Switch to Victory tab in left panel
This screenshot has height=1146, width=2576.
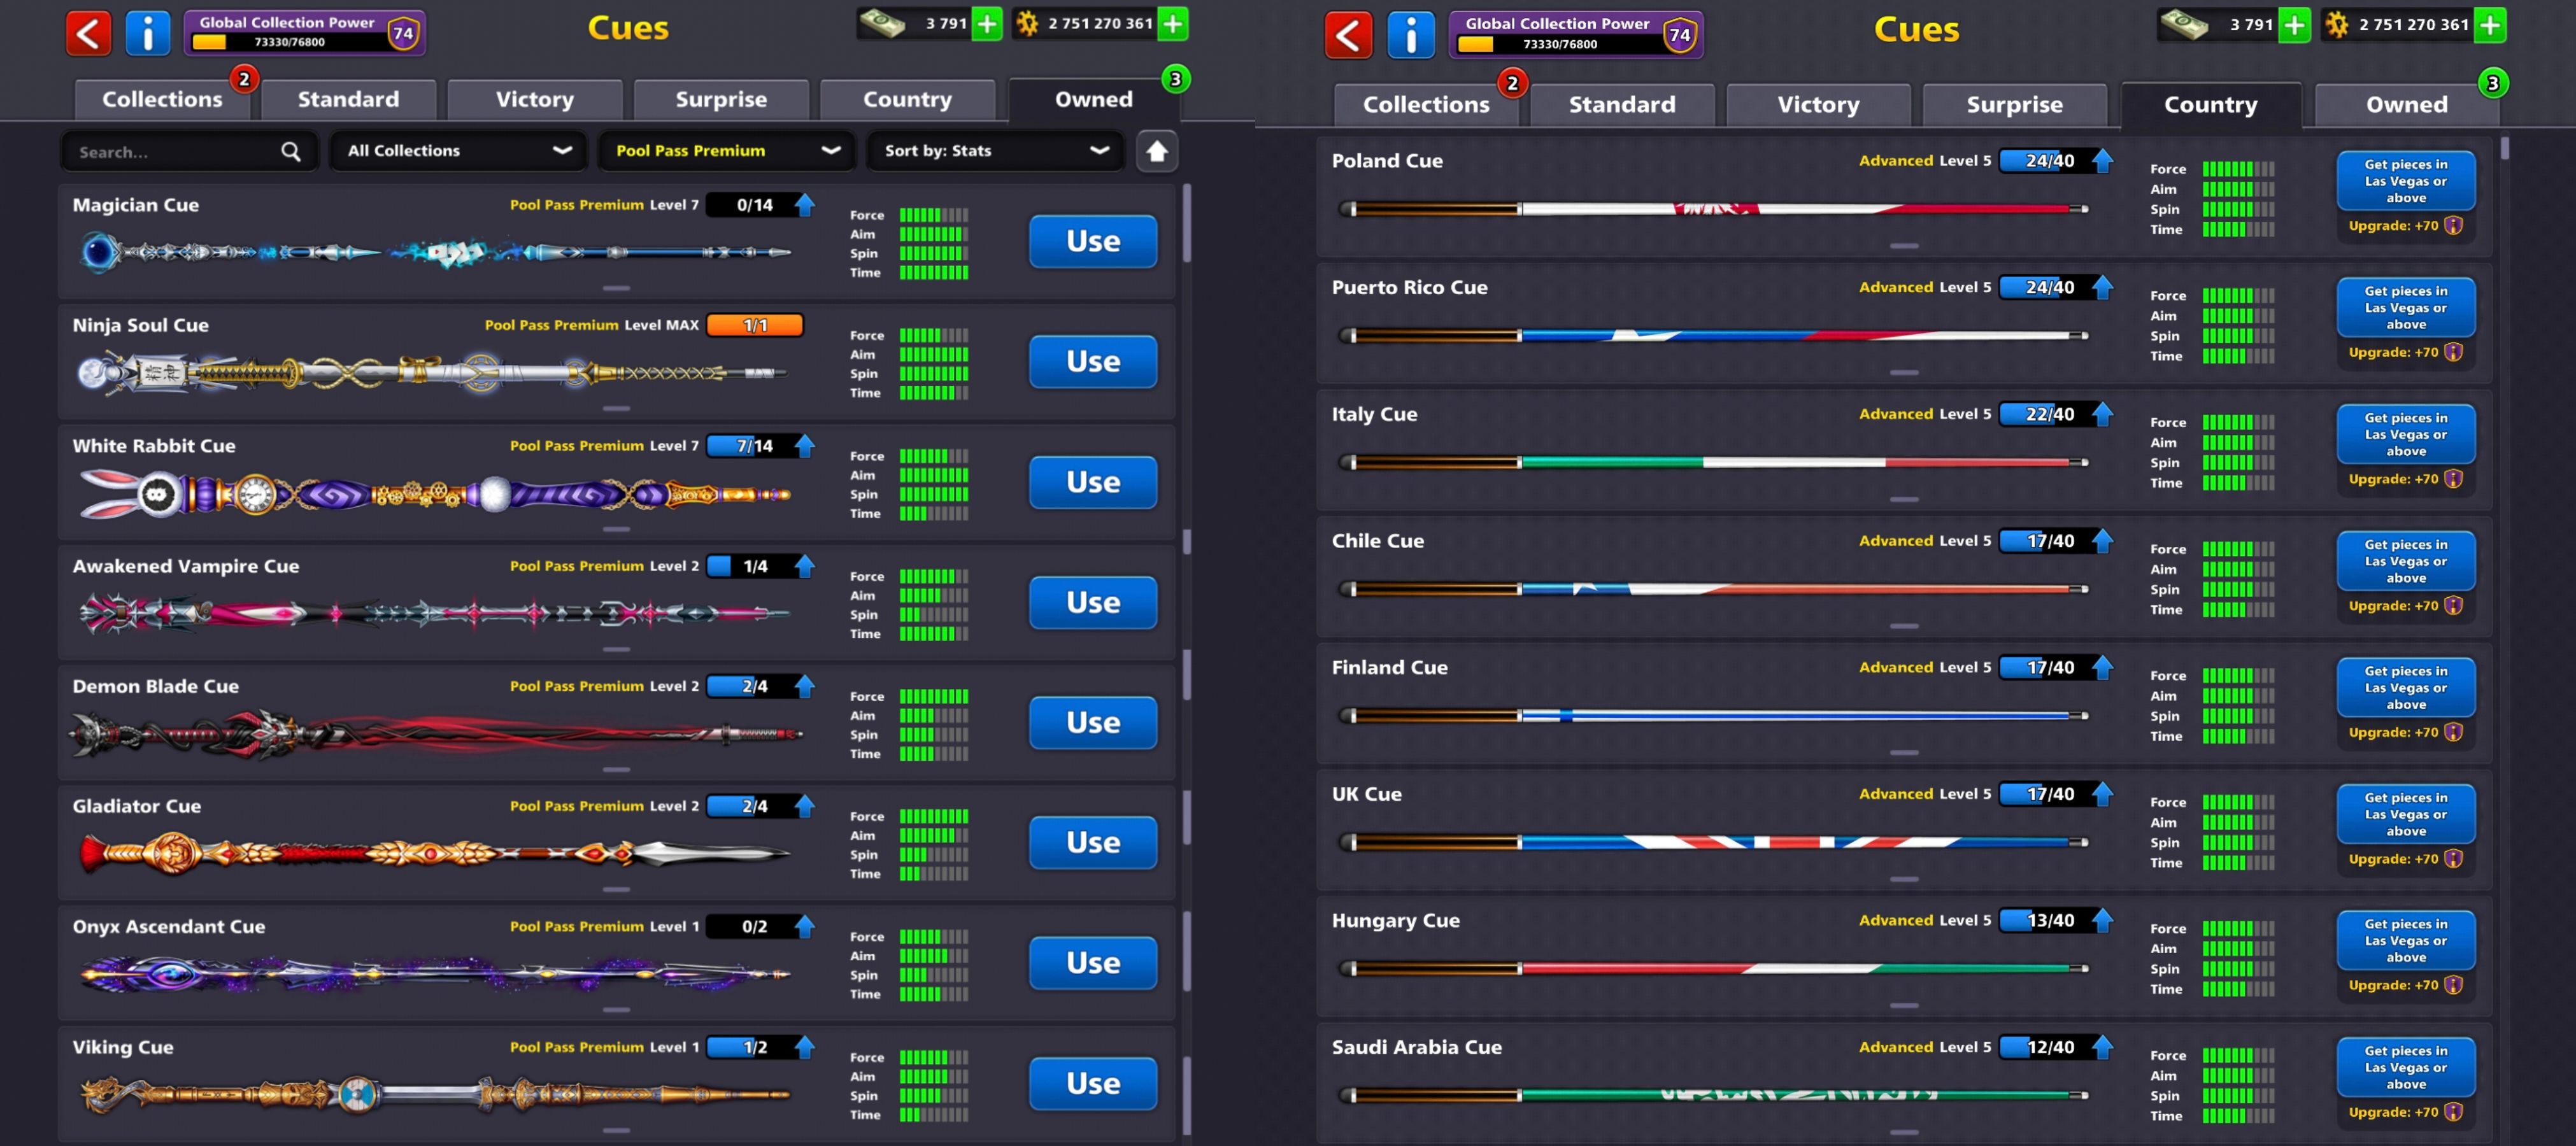tap(534, 99)
